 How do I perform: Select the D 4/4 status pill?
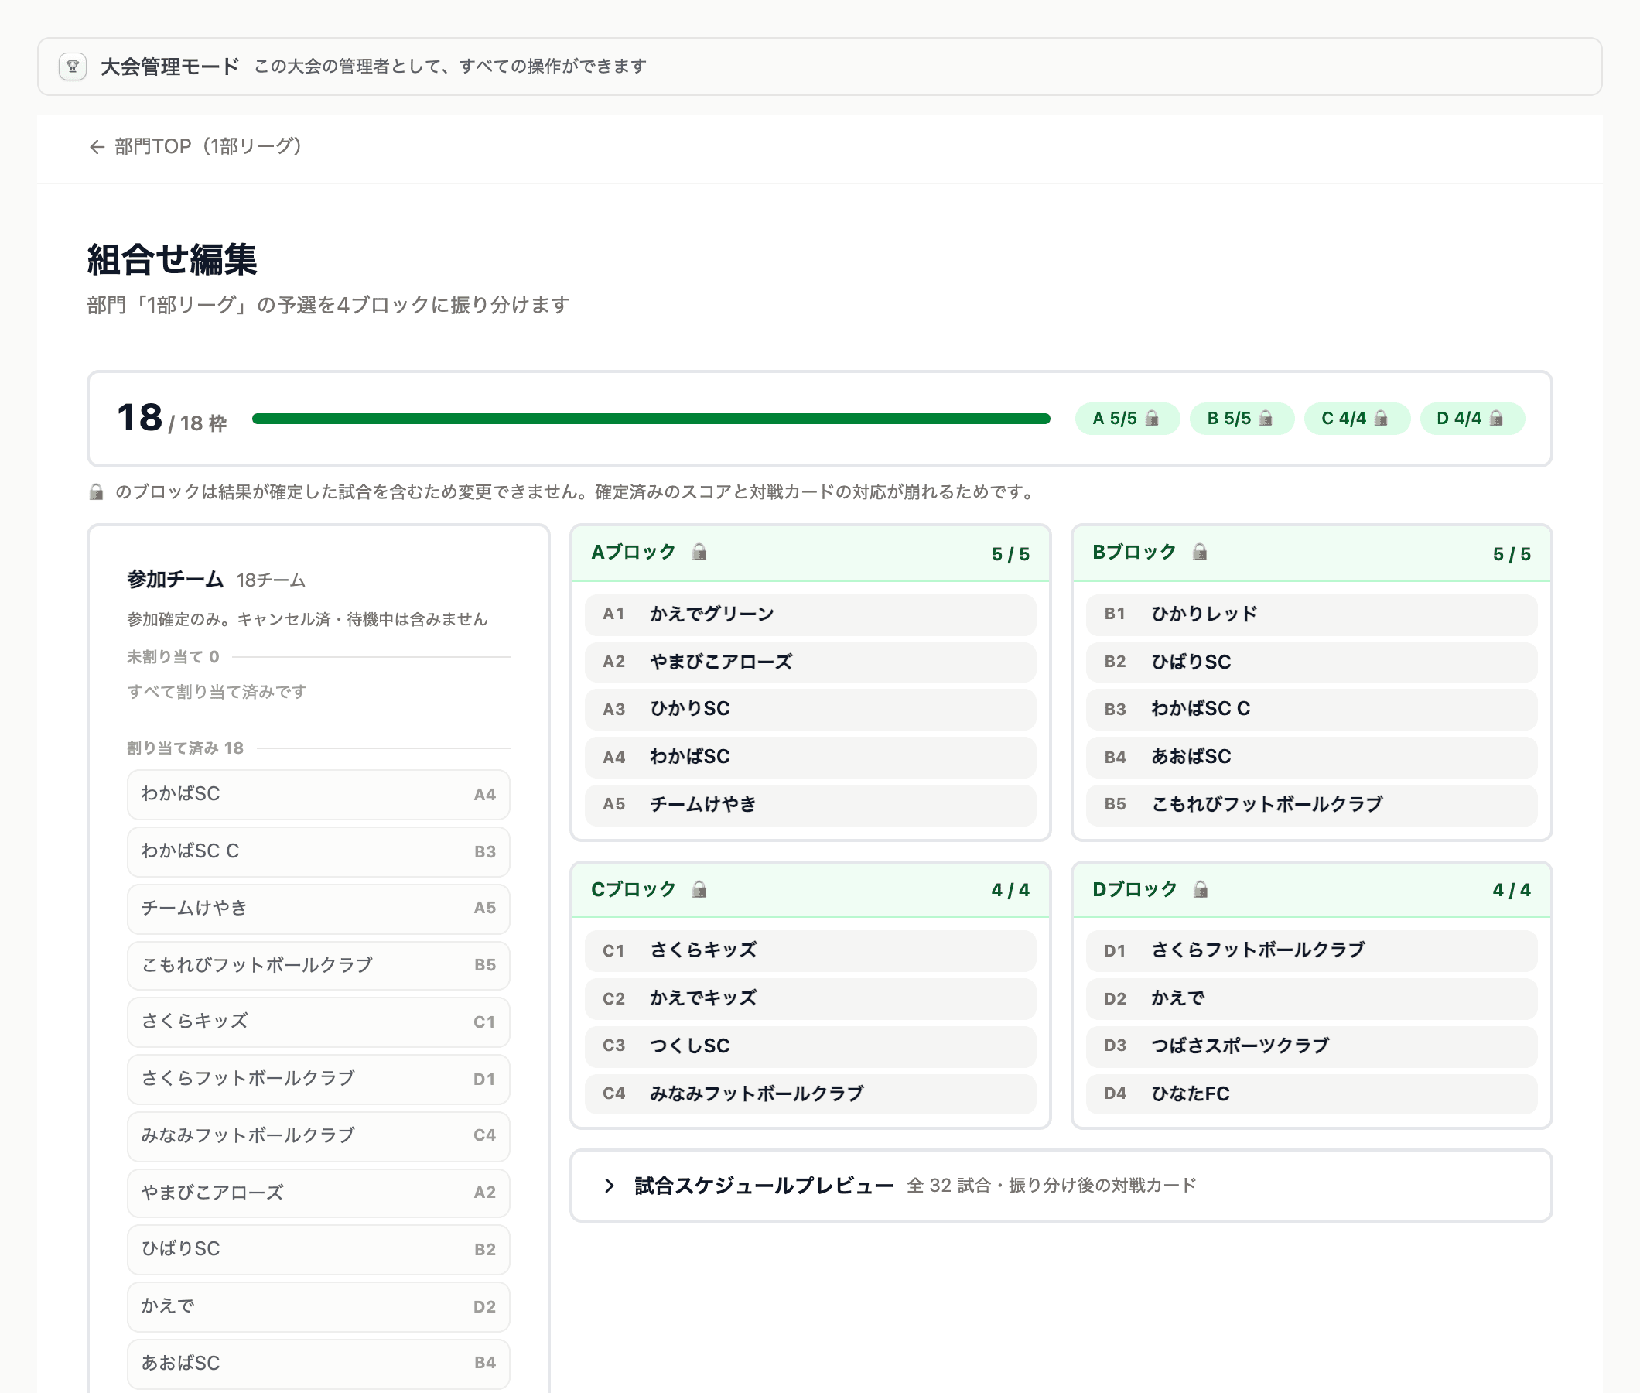tap(1472, 419)
